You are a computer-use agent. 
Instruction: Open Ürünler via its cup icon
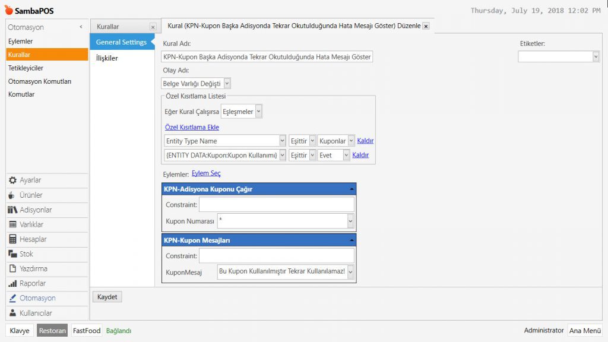[x=12, y=195]
